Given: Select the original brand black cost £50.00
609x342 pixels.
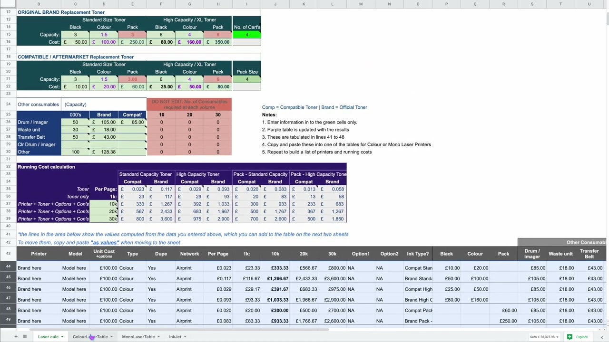Looking at the screenshot, I should tap(75, 42).
